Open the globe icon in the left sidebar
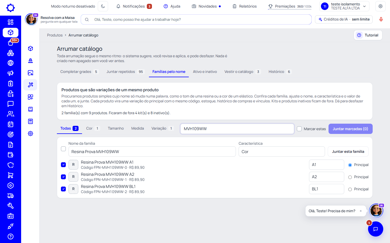The width and height of the screenshot is (390, 243). (11, 63)
